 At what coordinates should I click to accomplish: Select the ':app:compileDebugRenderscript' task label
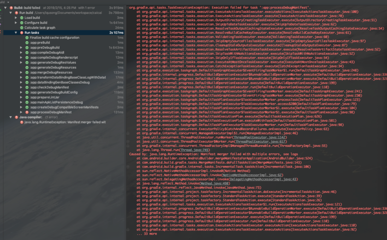[x=54, y=58]
